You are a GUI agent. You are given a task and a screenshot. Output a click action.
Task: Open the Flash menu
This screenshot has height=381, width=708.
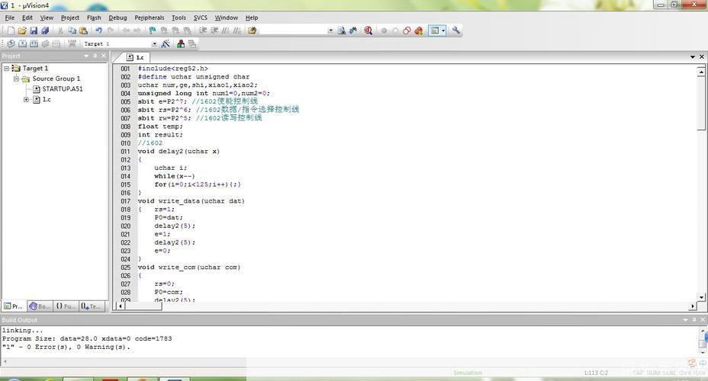(94, 18)
